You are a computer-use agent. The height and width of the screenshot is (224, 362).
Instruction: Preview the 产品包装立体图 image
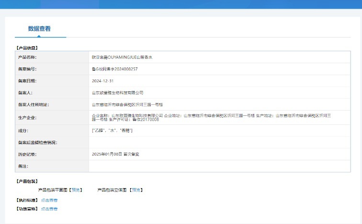click(x=136, y=190)
